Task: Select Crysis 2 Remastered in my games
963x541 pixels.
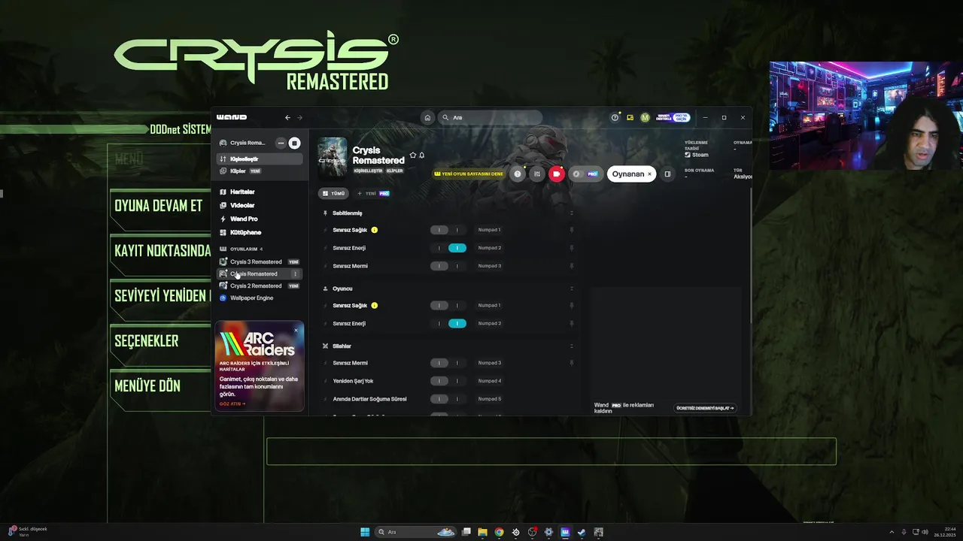Action: (260, 286)
